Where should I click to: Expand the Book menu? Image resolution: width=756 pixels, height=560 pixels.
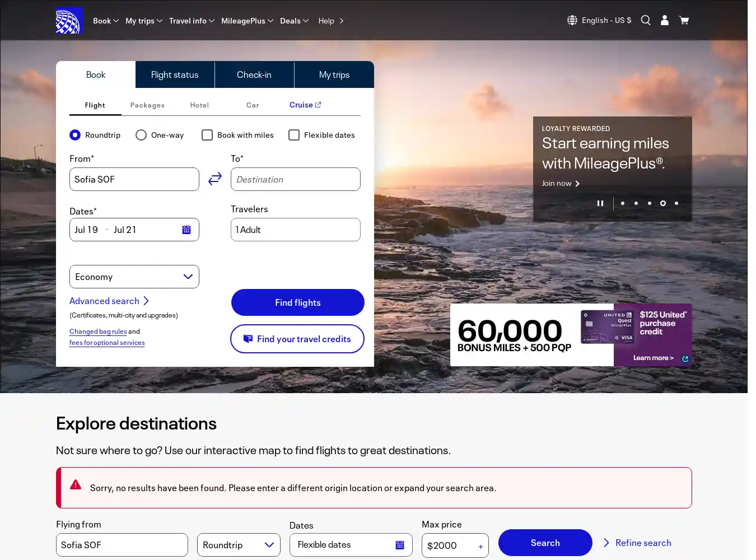(106, 21)
